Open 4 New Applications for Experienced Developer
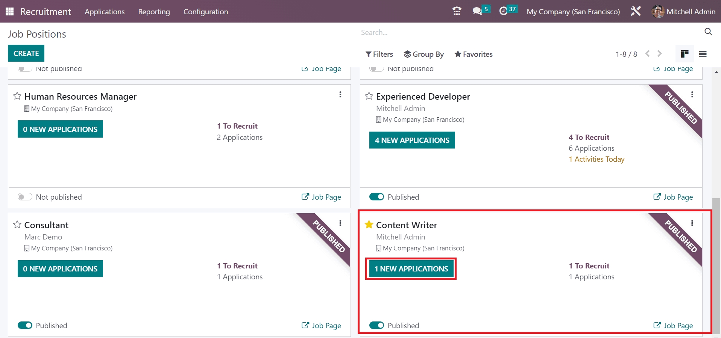The width and height of the screenshot is (721, 338). point(412,140)
